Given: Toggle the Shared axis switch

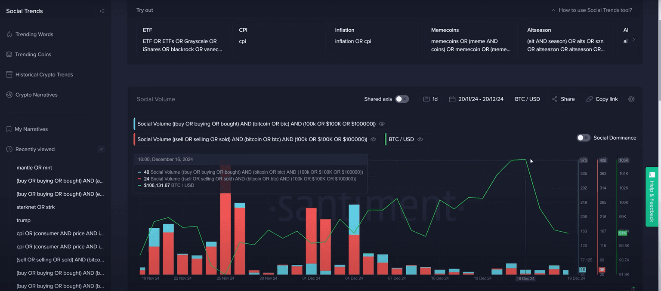Looking at the screenshot, I should [402, 99].
